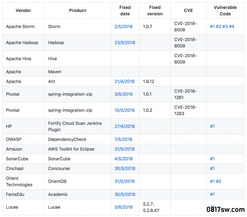Open the 2/5/2018 Apache Storm fix date link
This screenshot has height=217, width=247.
click(x=123, y=26)
